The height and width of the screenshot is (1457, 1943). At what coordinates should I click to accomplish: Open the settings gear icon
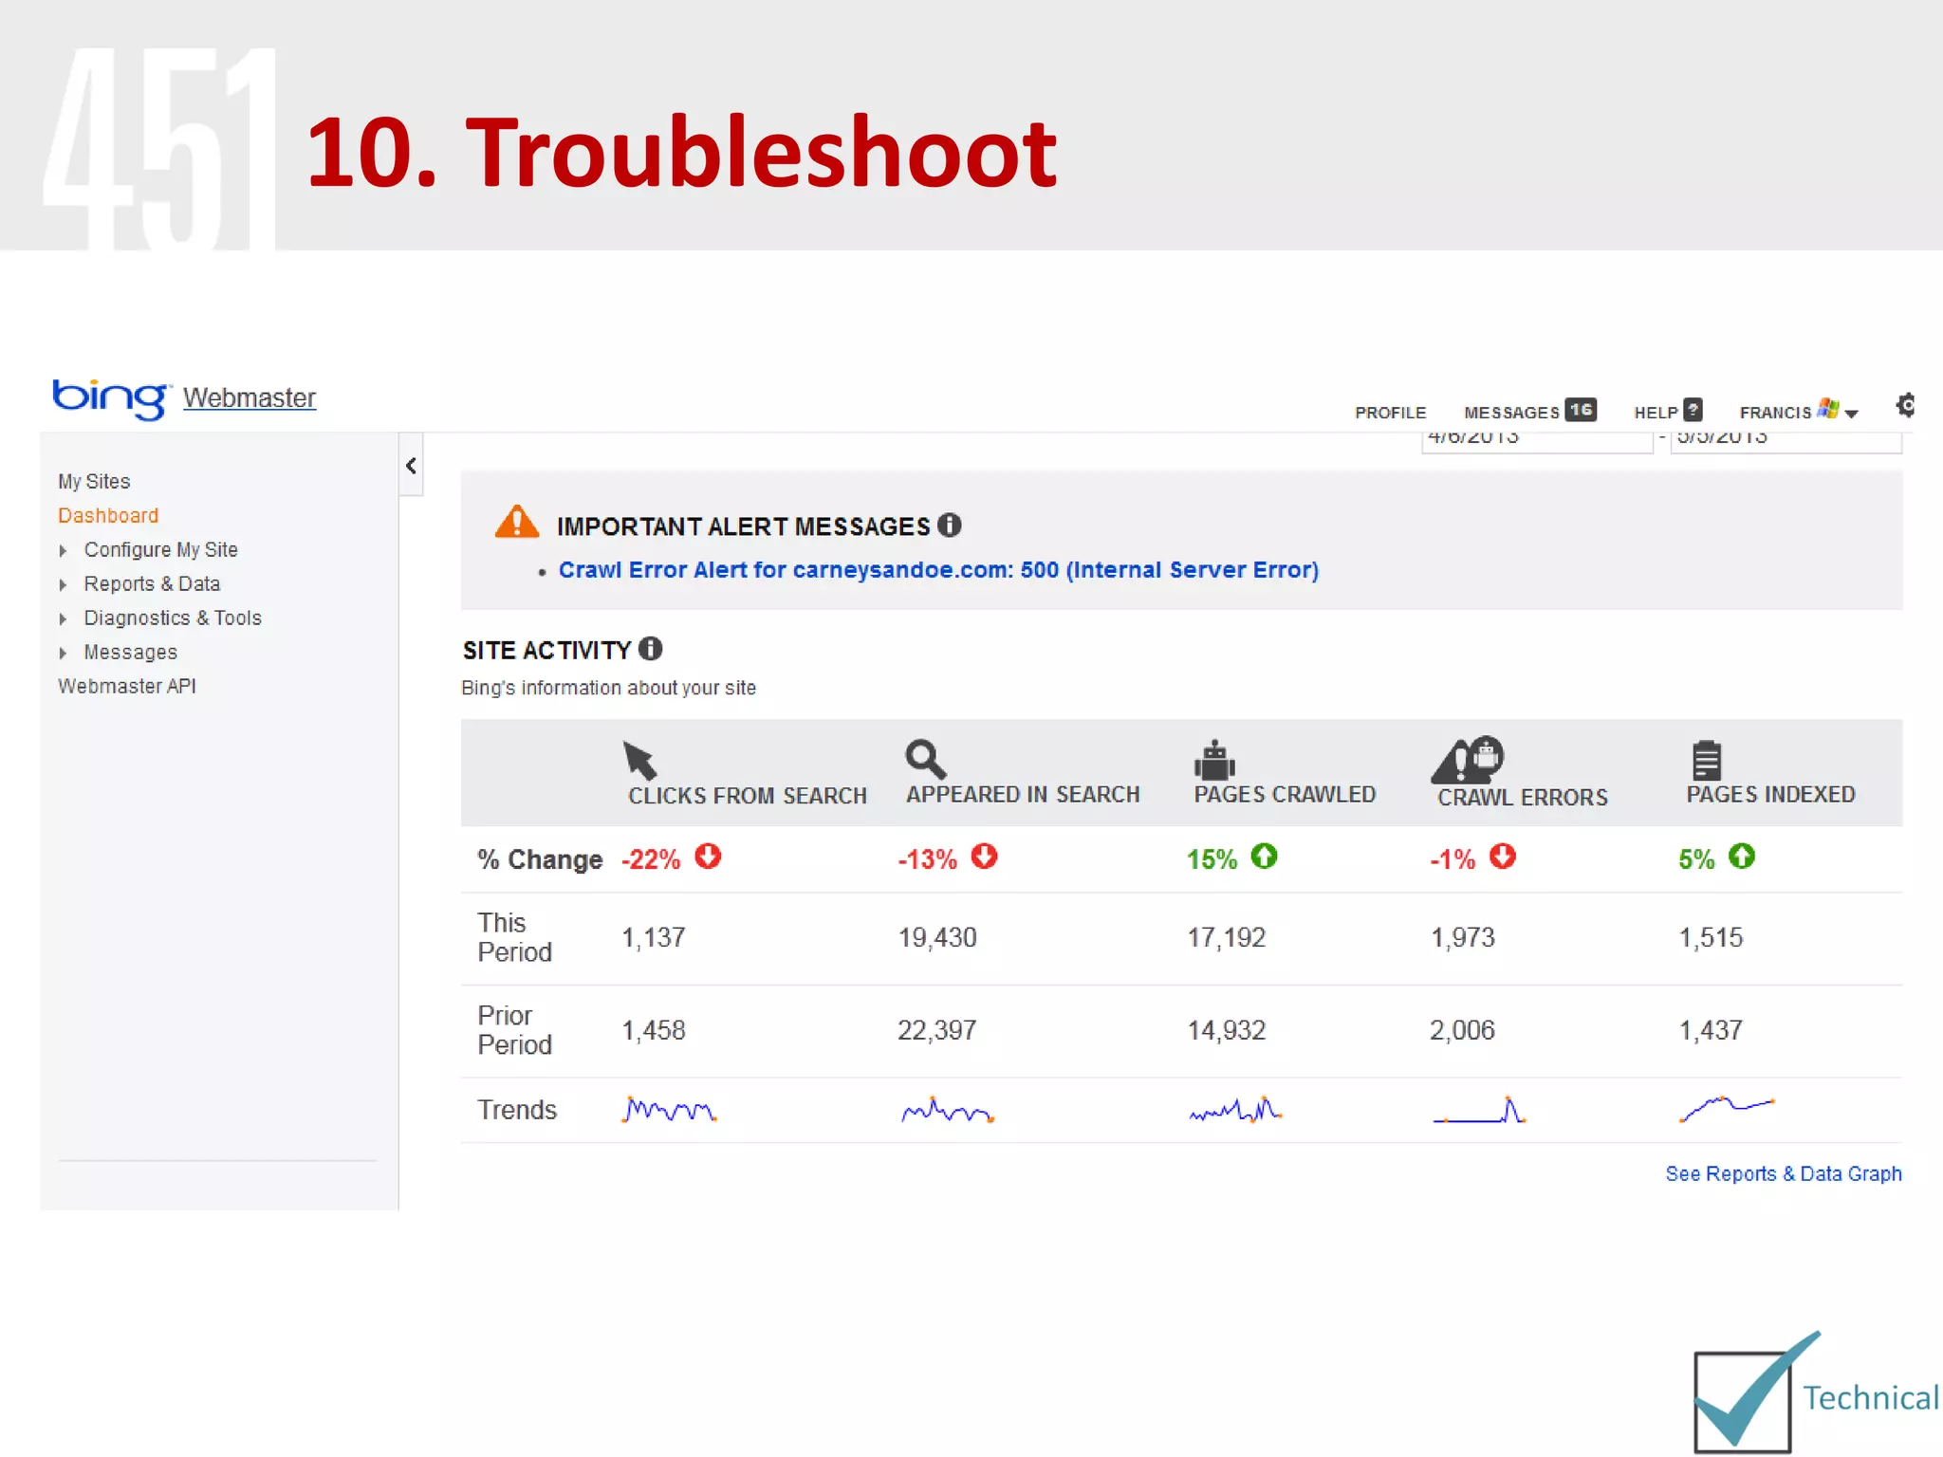click(x=1905, y=406)
